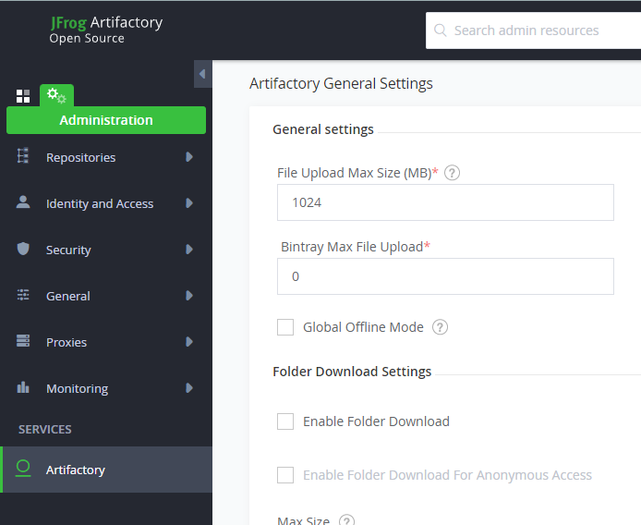Click the search magnifier icon
Image resolution: width=641 pixels, height=525 pixels.
click(x=440, y=31)
